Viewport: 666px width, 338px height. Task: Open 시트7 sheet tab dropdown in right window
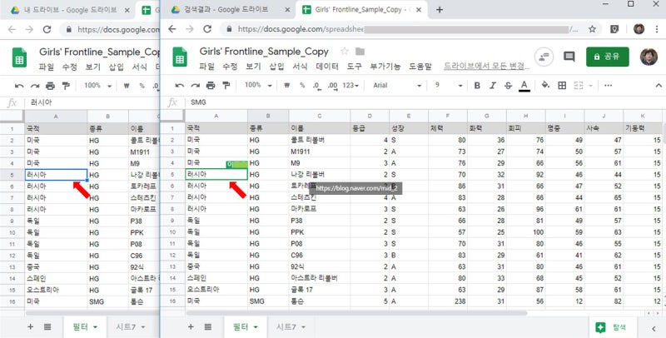303,327
